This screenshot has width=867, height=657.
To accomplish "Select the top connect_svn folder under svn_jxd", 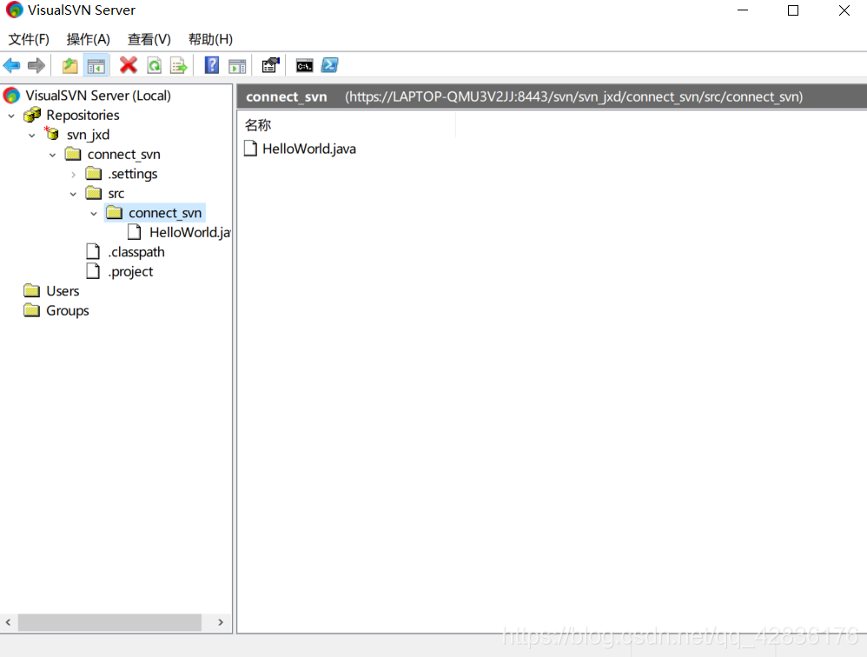I will (124, 155).
